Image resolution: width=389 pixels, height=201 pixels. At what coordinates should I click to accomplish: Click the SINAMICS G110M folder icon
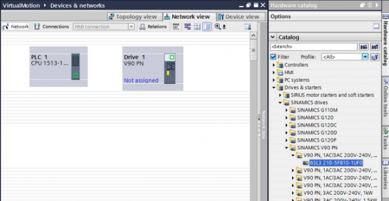293,110
